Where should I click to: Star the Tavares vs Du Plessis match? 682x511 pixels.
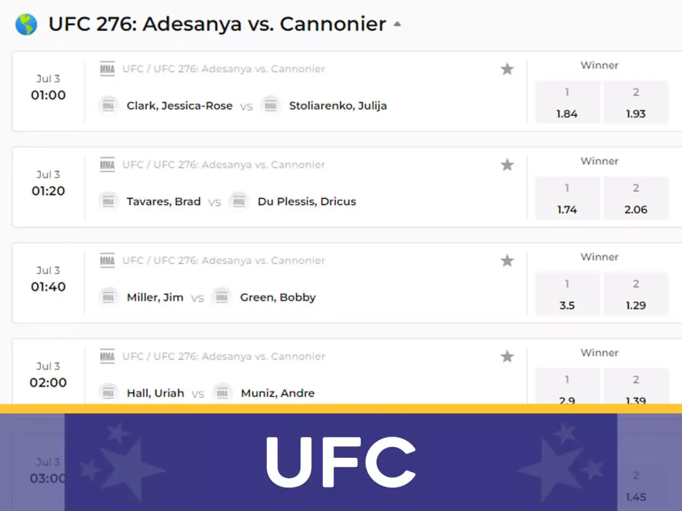(507, 164)
